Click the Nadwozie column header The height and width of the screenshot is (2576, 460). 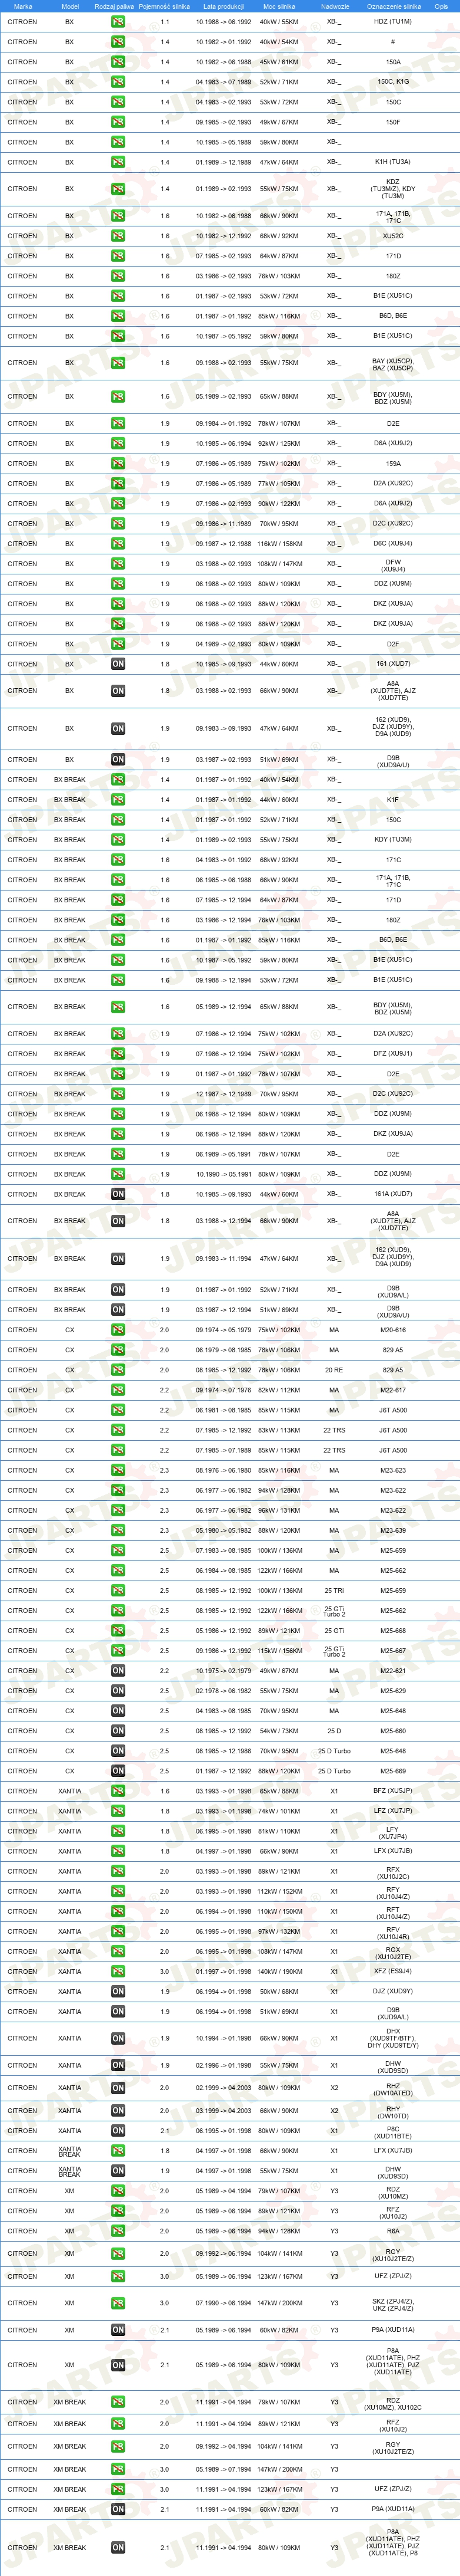click(x=334, y=6)
